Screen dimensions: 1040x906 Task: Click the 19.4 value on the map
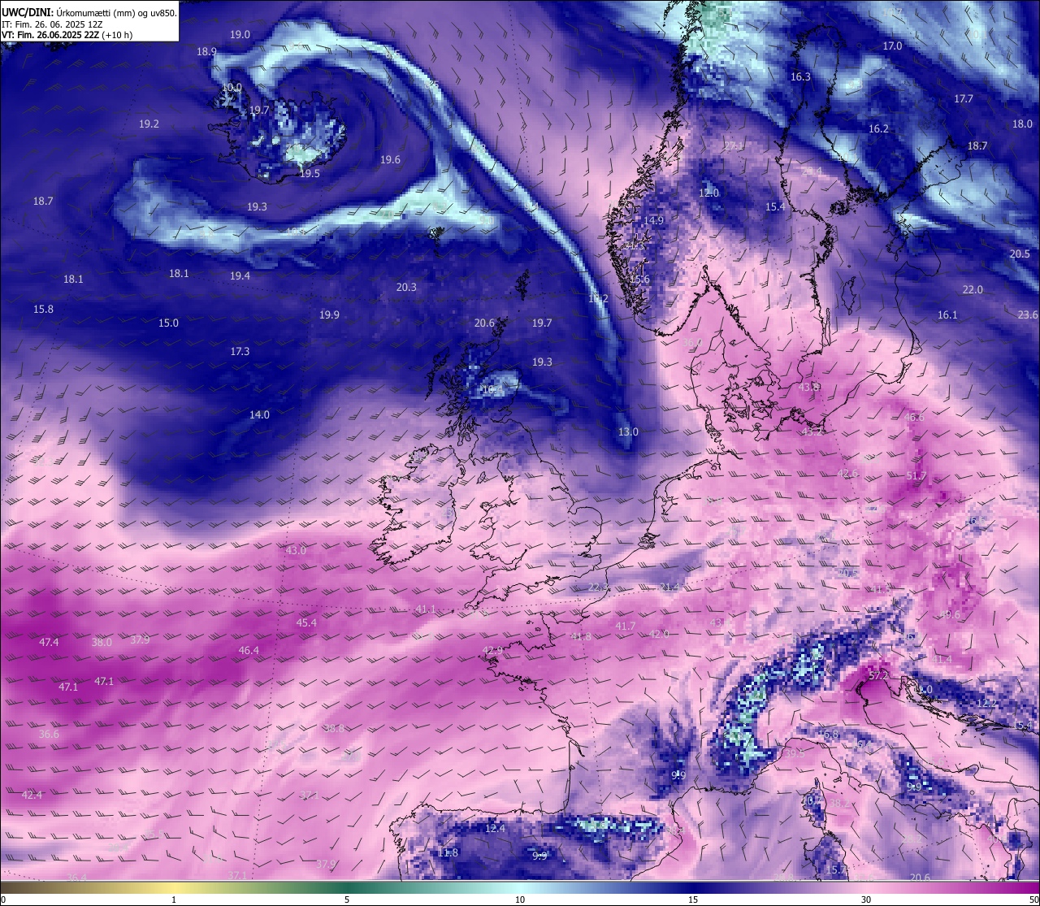pos(240,275)
